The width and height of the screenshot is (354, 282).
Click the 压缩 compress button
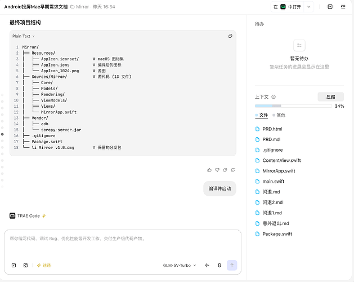click(x=330, y=97)
